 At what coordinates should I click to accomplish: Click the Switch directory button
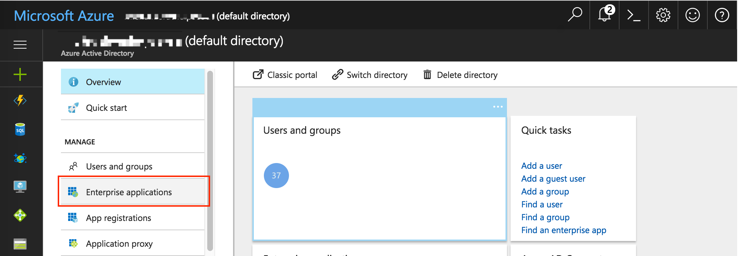(x=370, y=75)
